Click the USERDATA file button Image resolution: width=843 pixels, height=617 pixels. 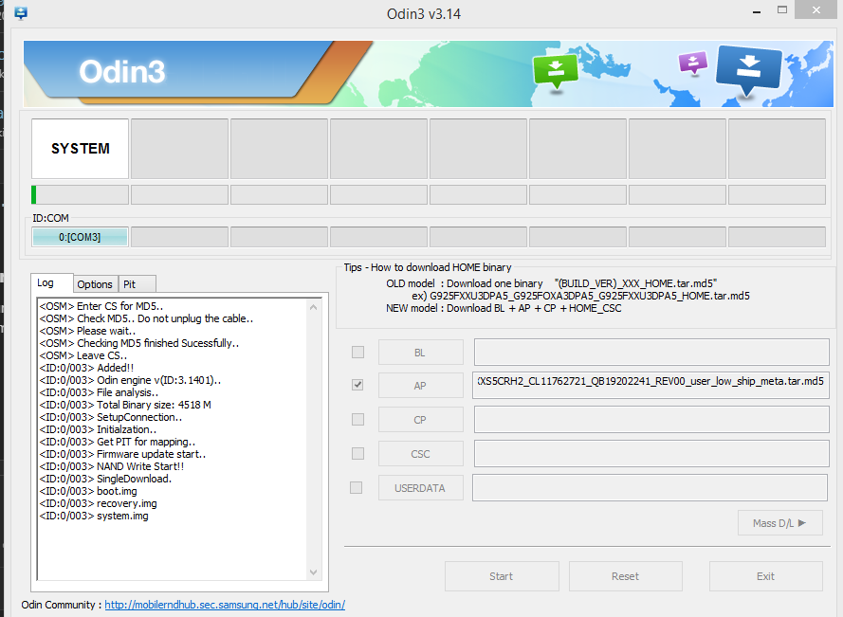pos(420,488)
